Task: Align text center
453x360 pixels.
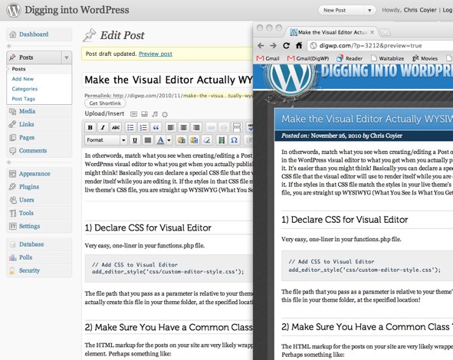Action: click(183, 127)
